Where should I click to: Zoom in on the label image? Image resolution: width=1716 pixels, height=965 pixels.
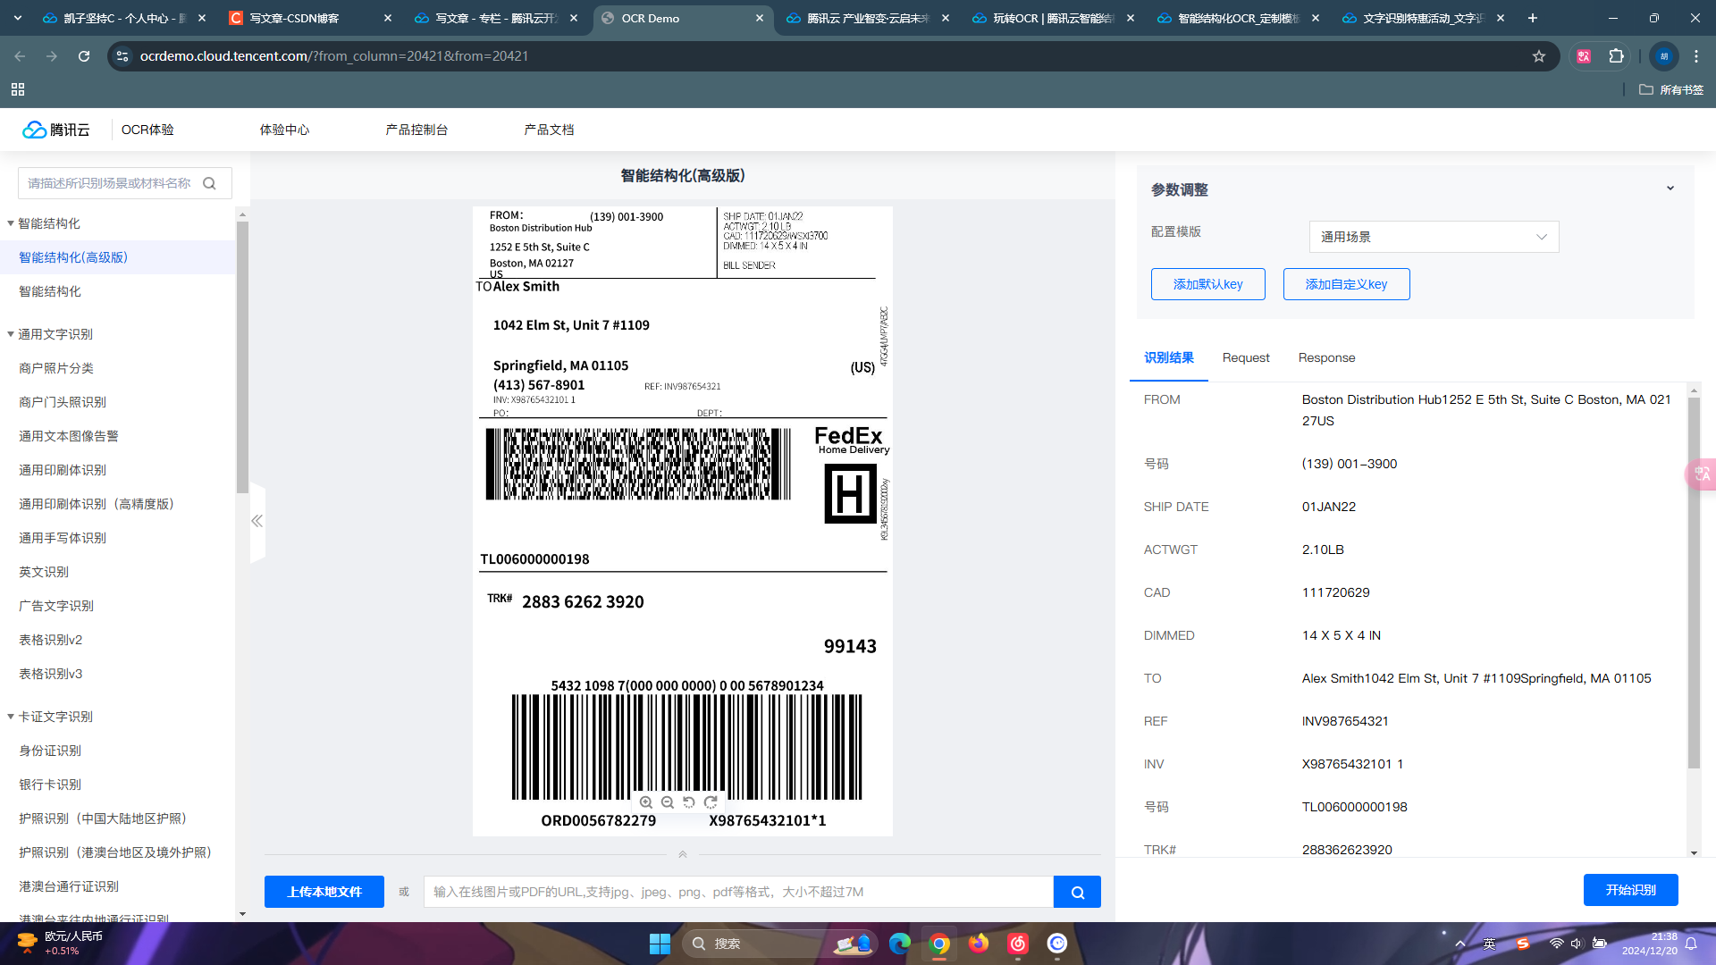(x=646, y=802)
